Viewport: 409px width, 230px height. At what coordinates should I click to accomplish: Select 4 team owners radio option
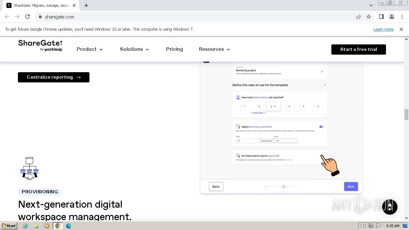(286, 106)
